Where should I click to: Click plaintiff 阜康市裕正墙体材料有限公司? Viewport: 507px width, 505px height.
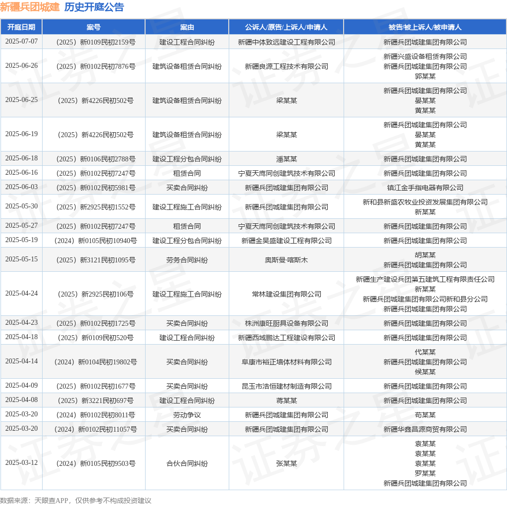tap(286, 362)
